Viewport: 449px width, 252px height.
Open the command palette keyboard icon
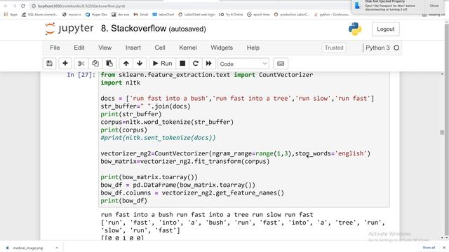(x=281, y=64)
